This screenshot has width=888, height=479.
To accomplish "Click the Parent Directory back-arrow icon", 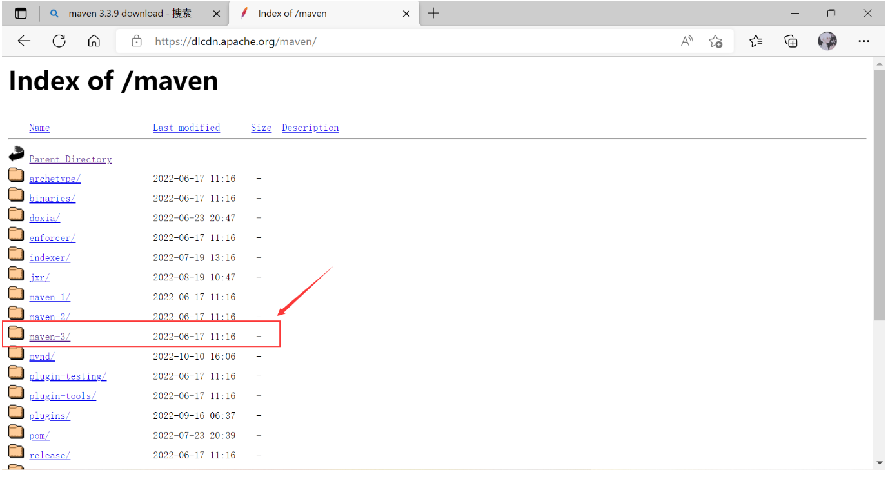I will click(16, 155).
